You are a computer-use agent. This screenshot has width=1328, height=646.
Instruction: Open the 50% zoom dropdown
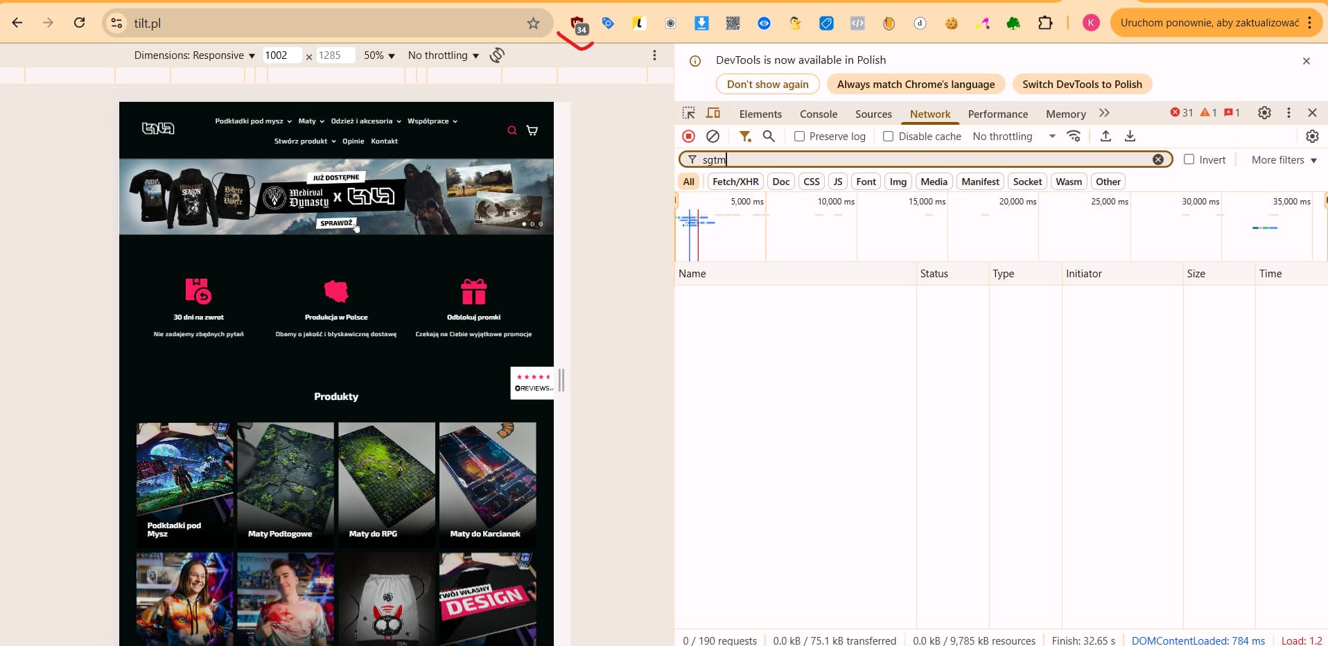tap(379, 55)
